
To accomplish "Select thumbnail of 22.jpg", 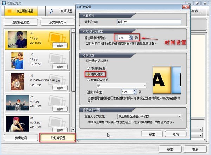I will 17,61.
